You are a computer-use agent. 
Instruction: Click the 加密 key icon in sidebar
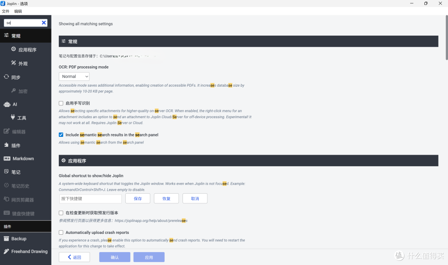click(x=13, y=90)
